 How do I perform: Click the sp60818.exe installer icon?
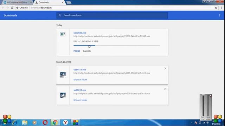pos(63,95)
